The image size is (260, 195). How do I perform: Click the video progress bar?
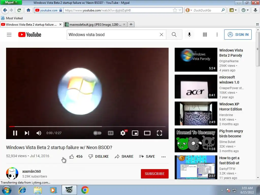tap(87, 126)
